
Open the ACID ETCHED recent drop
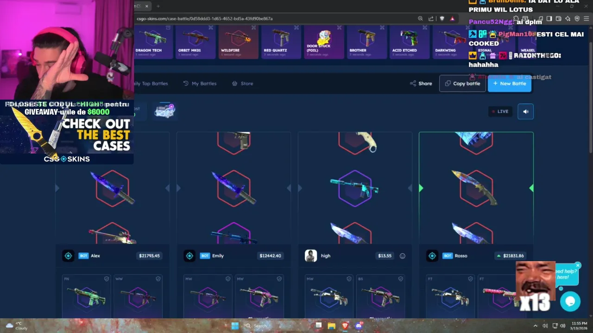pos(410,42)
